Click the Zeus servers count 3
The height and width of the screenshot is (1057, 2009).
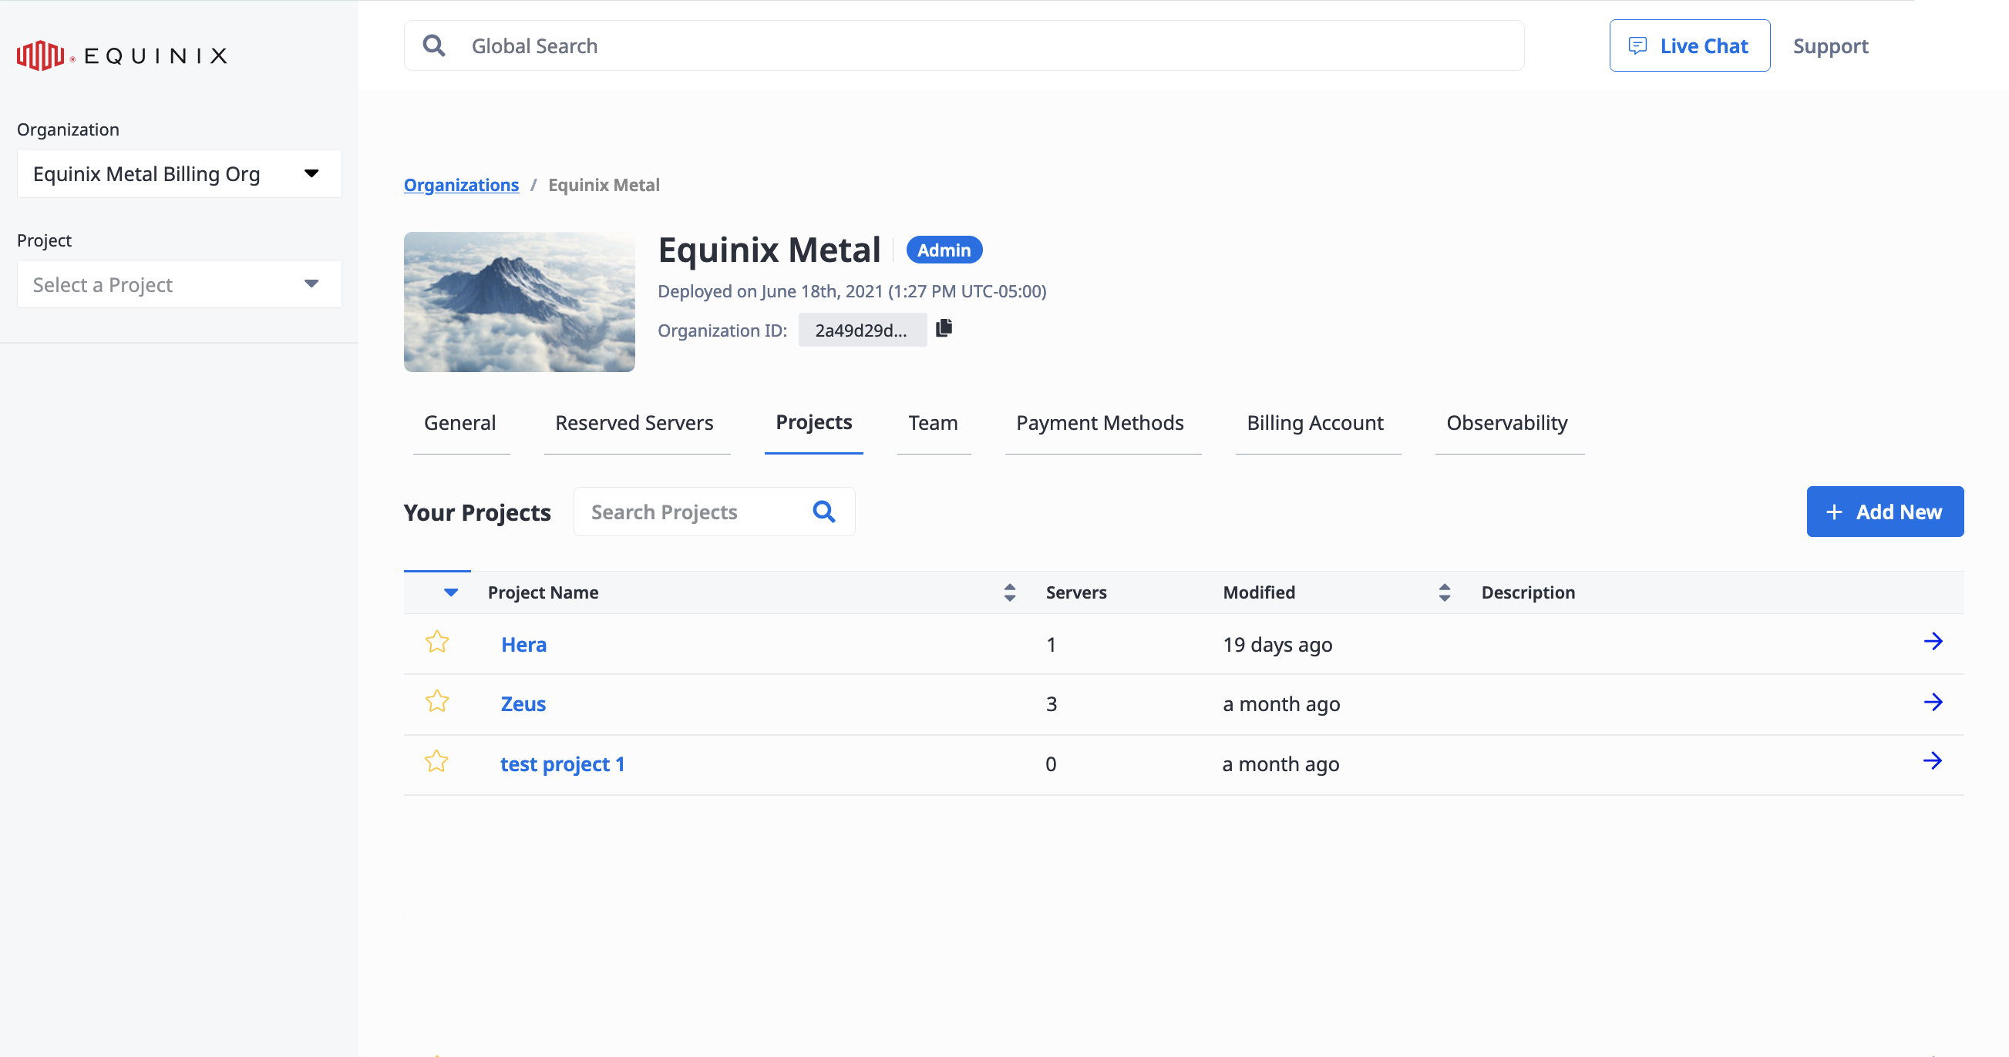[x=1052, y=704]
